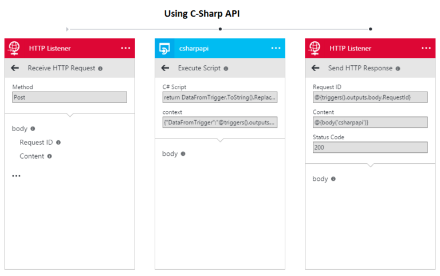This screenshot has height=276, width=440.
Task: Click the body output in Send HTTP Response
Action: pyautogui.click(x=320, y=179)
